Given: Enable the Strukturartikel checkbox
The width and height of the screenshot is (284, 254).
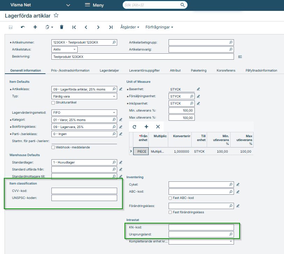Looking at the screenshot, I should [x=53, y=103].
